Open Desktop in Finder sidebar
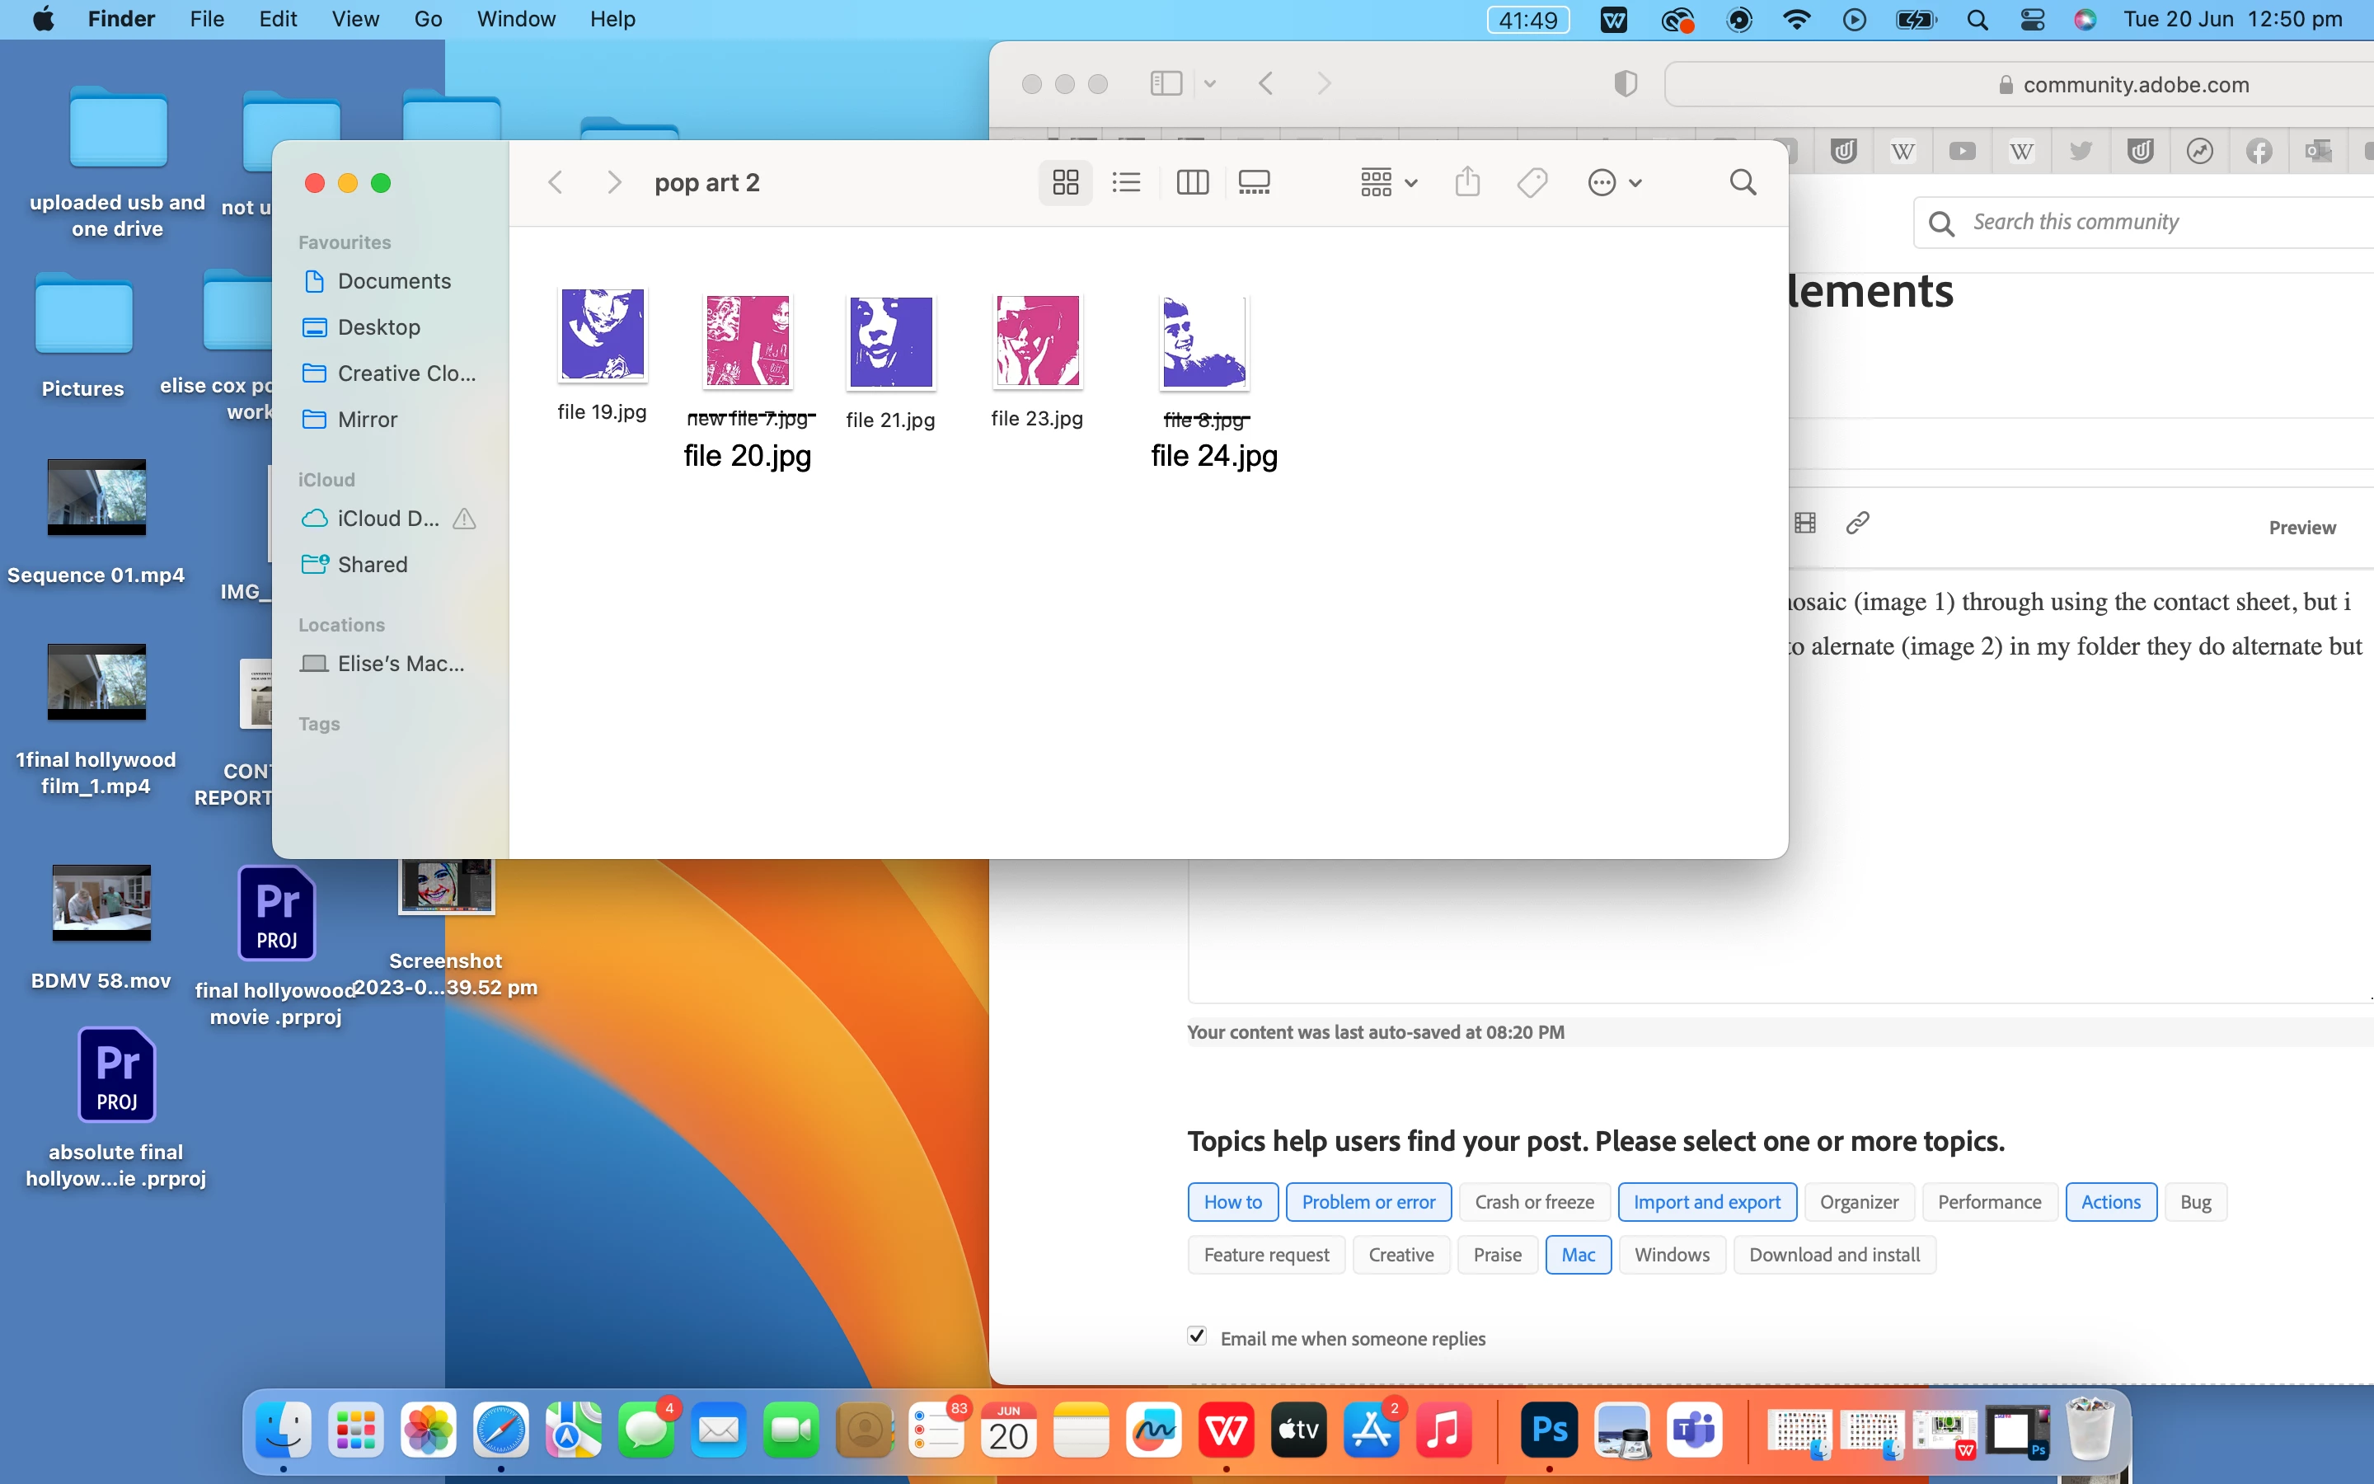This screenshot has height=1484, width=2374. pyautogui.click(x=378, y=326)
